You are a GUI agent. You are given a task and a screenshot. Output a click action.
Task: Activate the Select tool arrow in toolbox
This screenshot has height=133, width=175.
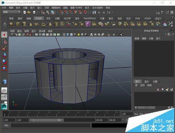[x=4, y=35]
